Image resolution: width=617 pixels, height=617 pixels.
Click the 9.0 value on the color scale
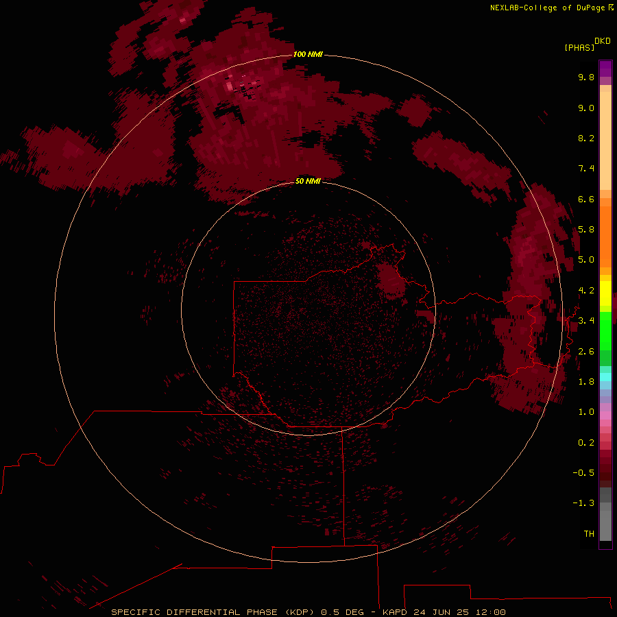pyautogui.click(x=586, y=108)
